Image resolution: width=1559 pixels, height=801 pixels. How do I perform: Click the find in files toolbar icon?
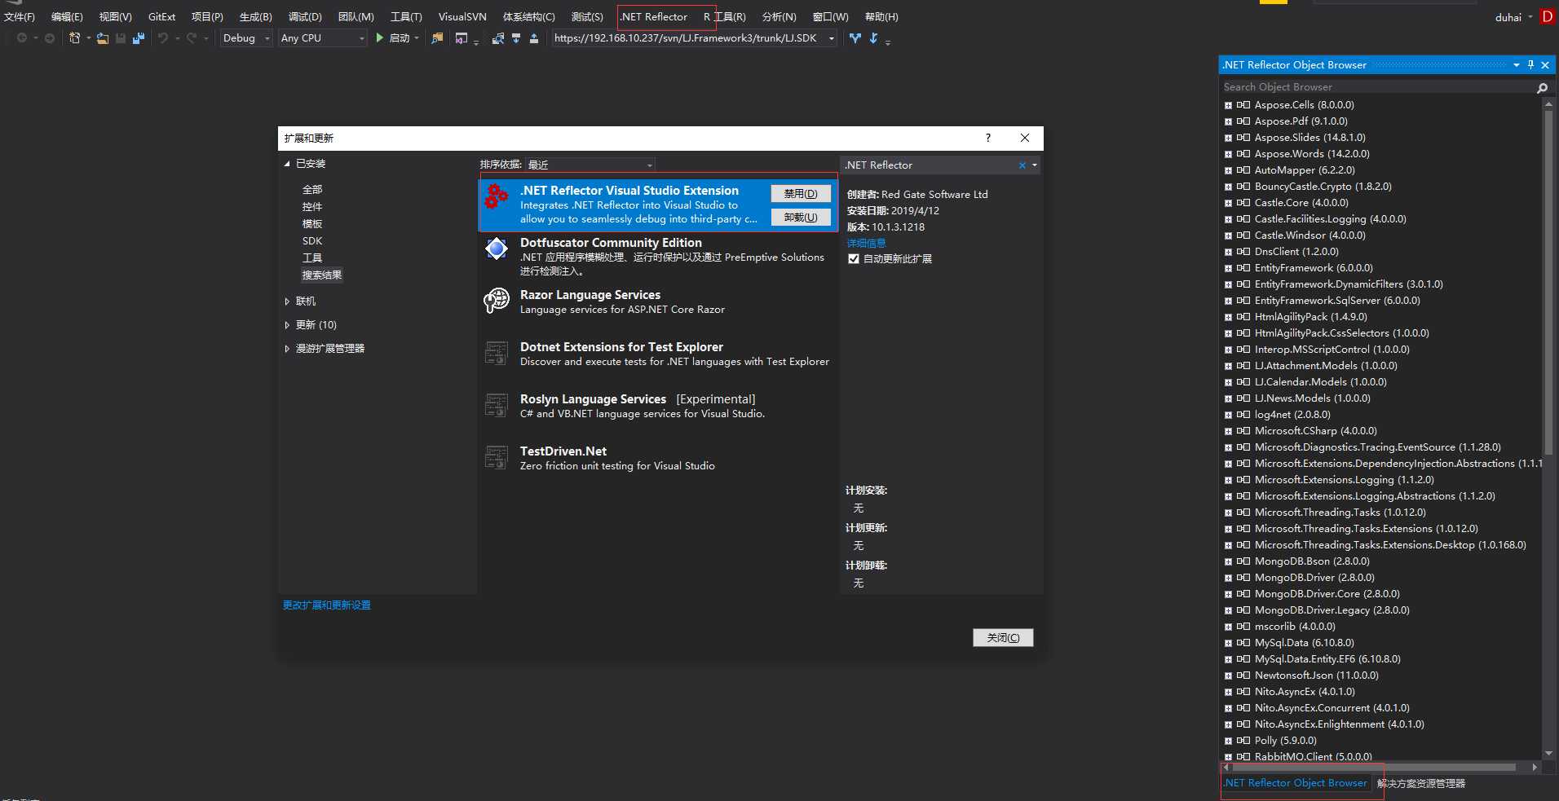438,38
